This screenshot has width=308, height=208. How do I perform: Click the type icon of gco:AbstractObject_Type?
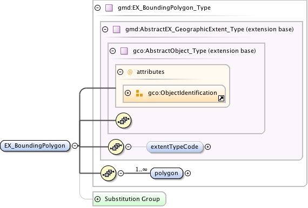click(124, 51)
